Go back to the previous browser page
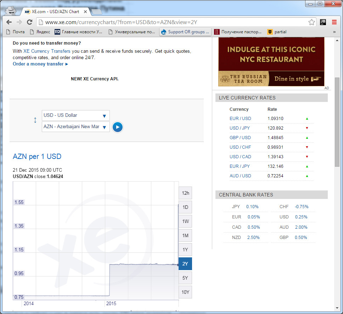Screen dimensions: 343x314 pyautogui.click(x=9, y=22)
